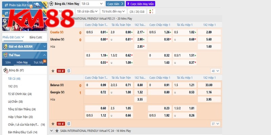This screenshot has width=271, height=135.
Task: Collapse SABA Virtual FC 24 league chevron
Action: [51, 131]
